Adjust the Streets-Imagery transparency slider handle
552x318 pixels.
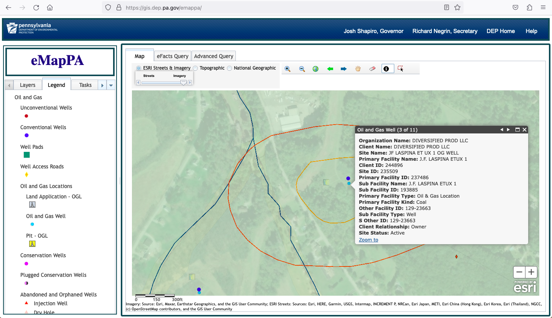click(x=183, y=82)
